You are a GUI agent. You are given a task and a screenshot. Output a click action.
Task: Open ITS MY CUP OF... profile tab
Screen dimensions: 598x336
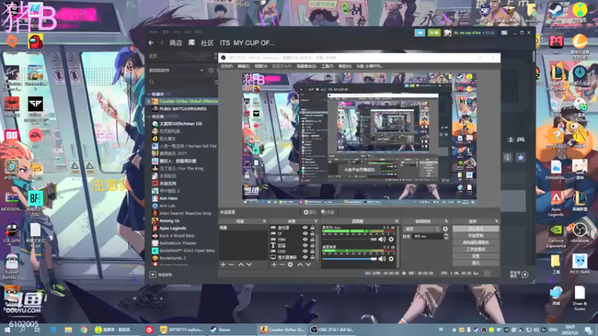coord(247,43)
